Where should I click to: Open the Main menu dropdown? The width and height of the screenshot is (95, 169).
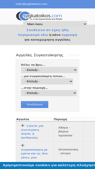[x=55, y=24]
